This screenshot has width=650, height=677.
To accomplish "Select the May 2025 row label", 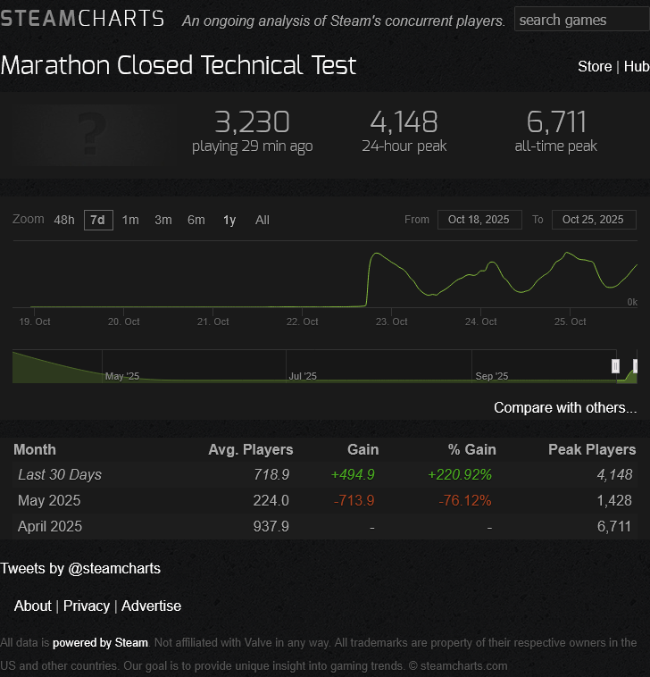I will coord(49,501).
